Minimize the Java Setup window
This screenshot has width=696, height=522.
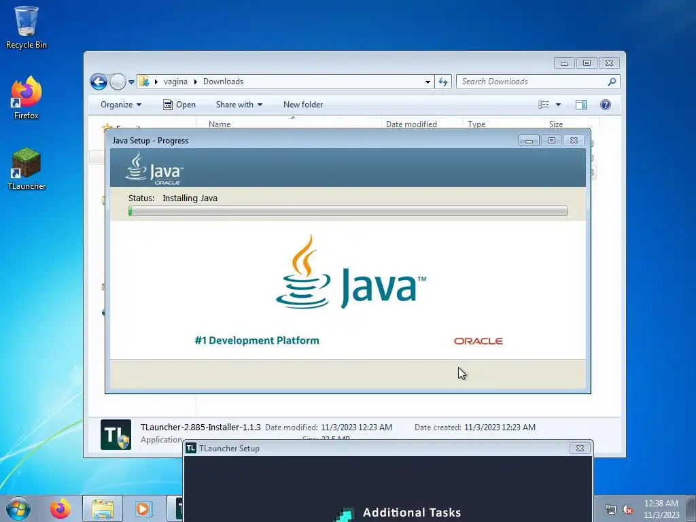point(529,141)
